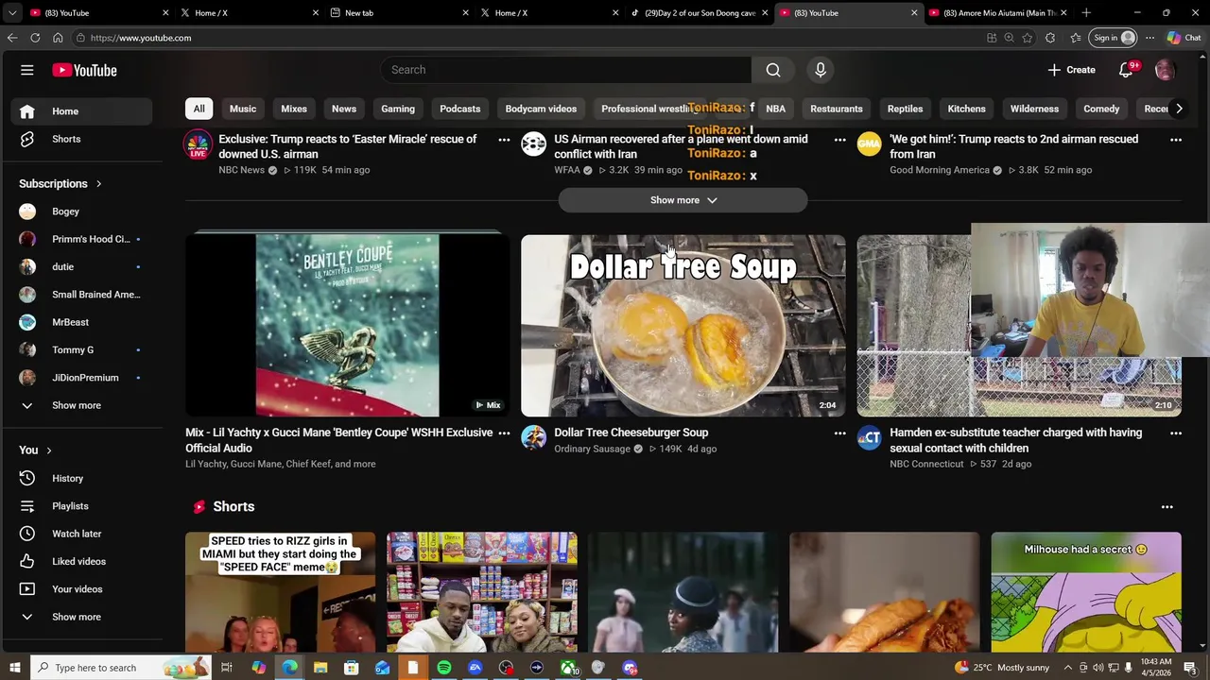Open Task View on the taskbar
Screen dimensions: 1210x680
227,668
